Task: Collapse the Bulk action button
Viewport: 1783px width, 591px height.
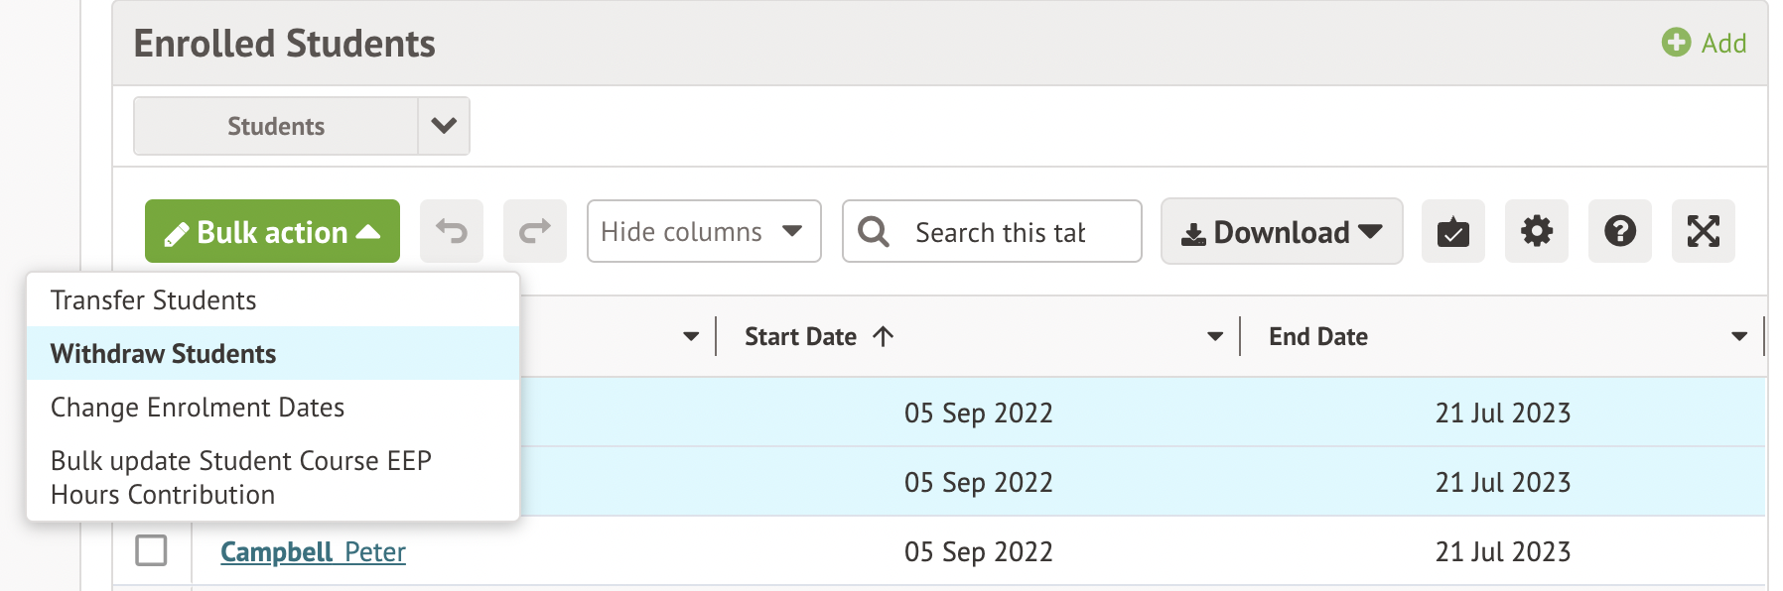Action: coord(272,232)
